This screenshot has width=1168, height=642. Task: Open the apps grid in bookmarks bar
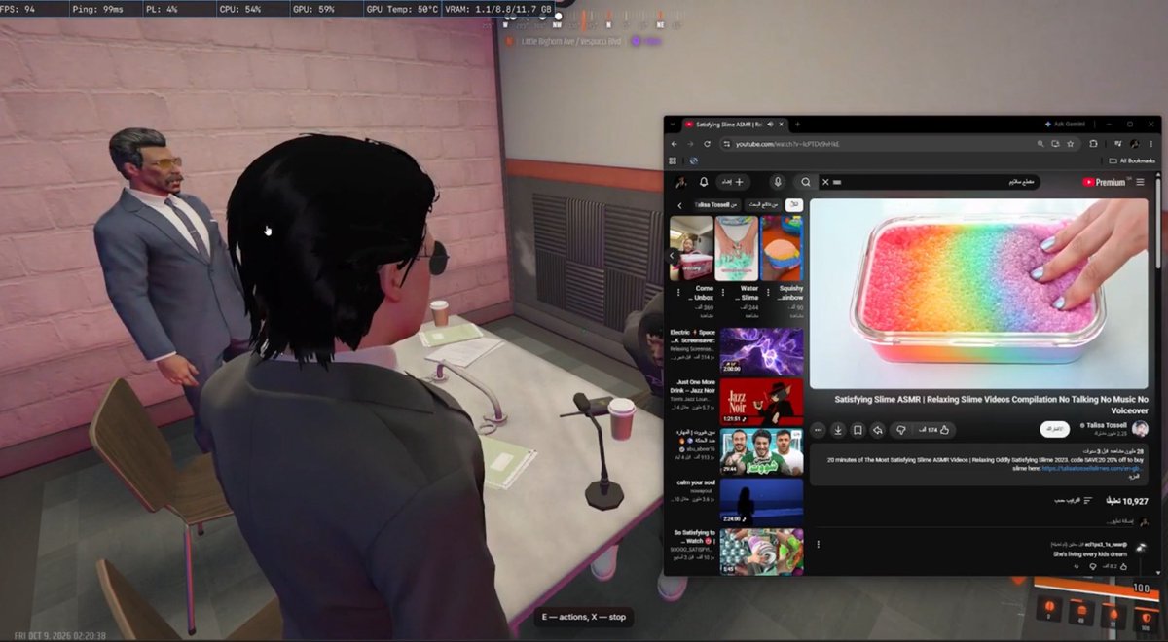[673, 160]
